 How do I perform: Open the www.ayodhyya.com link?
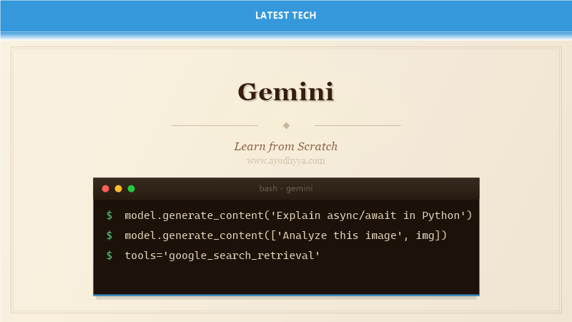coord(286,160)
